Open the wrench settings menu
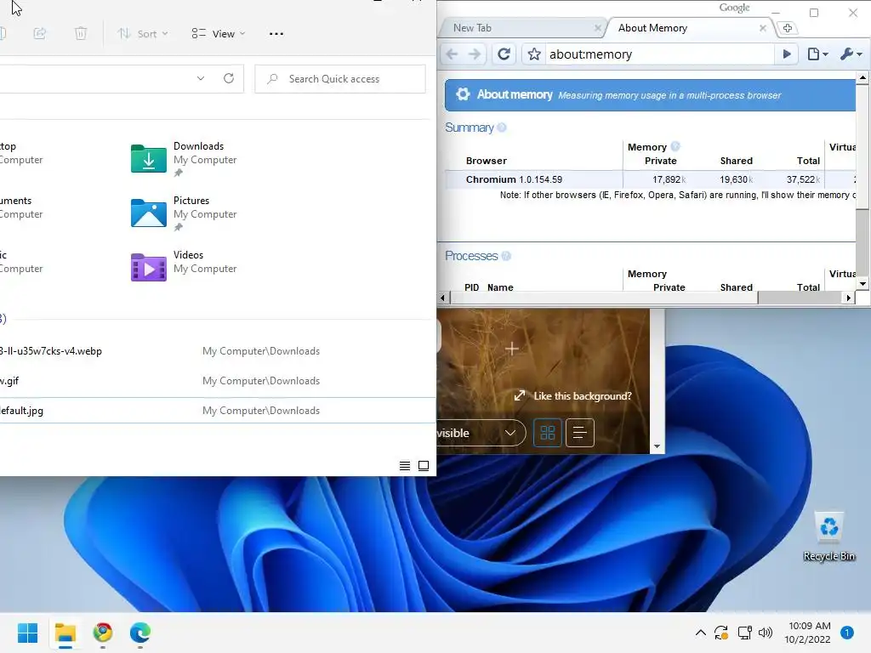871x653 pixels. click(851, 54)
